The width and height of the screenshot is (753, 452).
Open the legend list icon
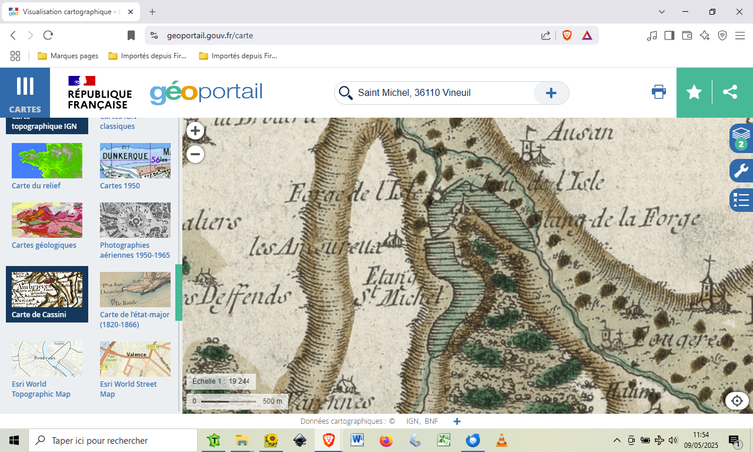[741, 200]
